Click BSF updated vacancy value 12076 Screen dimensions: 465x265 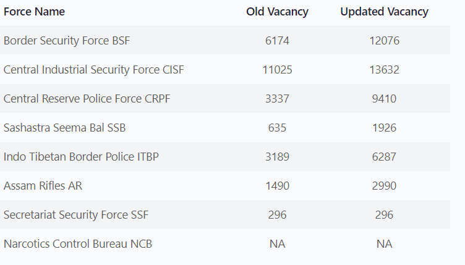pos(384,41)
